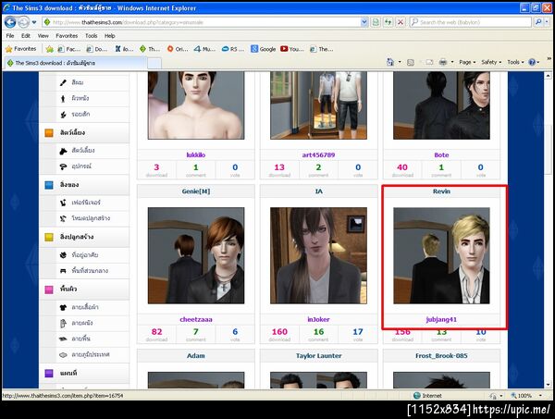Open uploader inJoker profile link
Image resolution: width=555 pixels, height=419 pixels.
(x=318, y=319)
